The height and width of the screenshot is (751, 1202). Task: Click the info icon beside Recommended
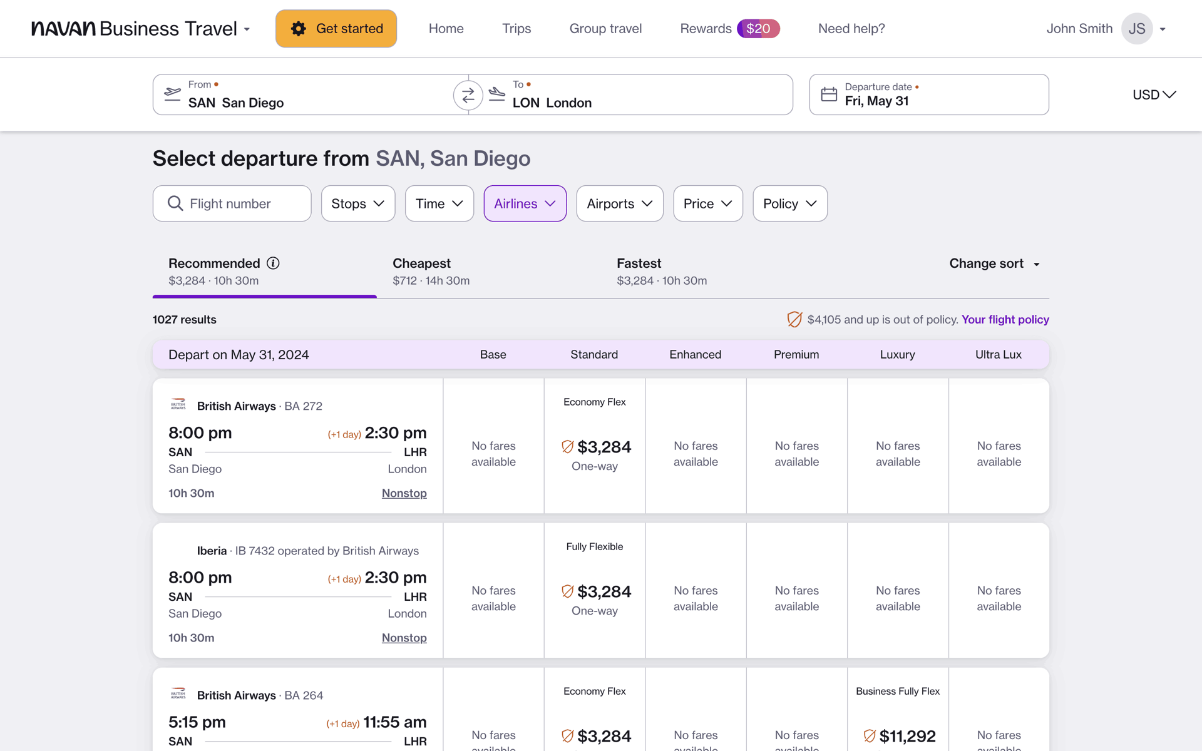click(273, 263)
